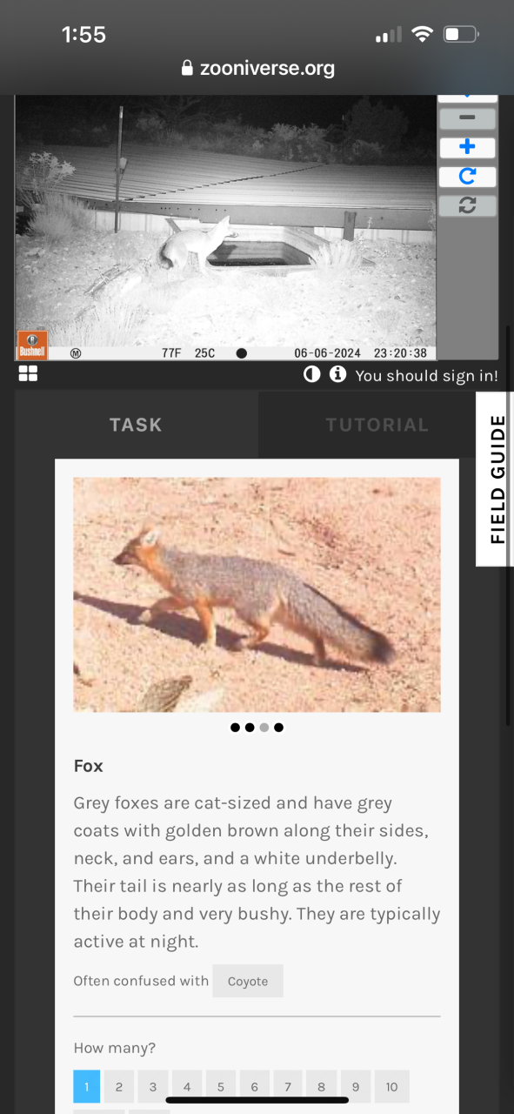
Task: Choose 10 in the How many options
Action: pos(392,1086)
